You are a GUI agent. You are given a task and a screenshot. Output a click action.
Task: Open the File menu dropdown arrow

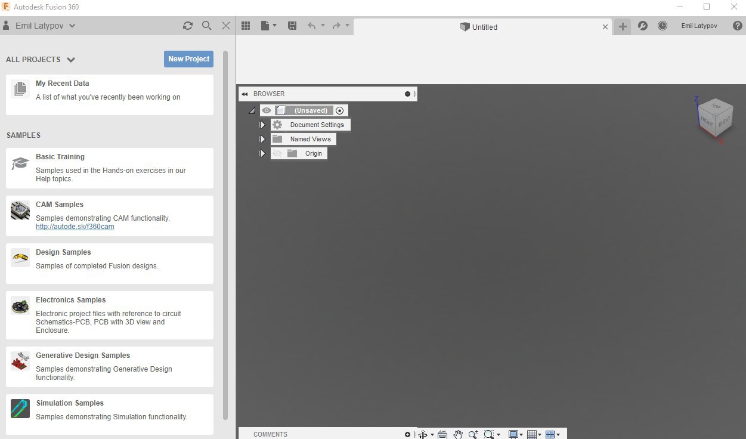(275, 26)
